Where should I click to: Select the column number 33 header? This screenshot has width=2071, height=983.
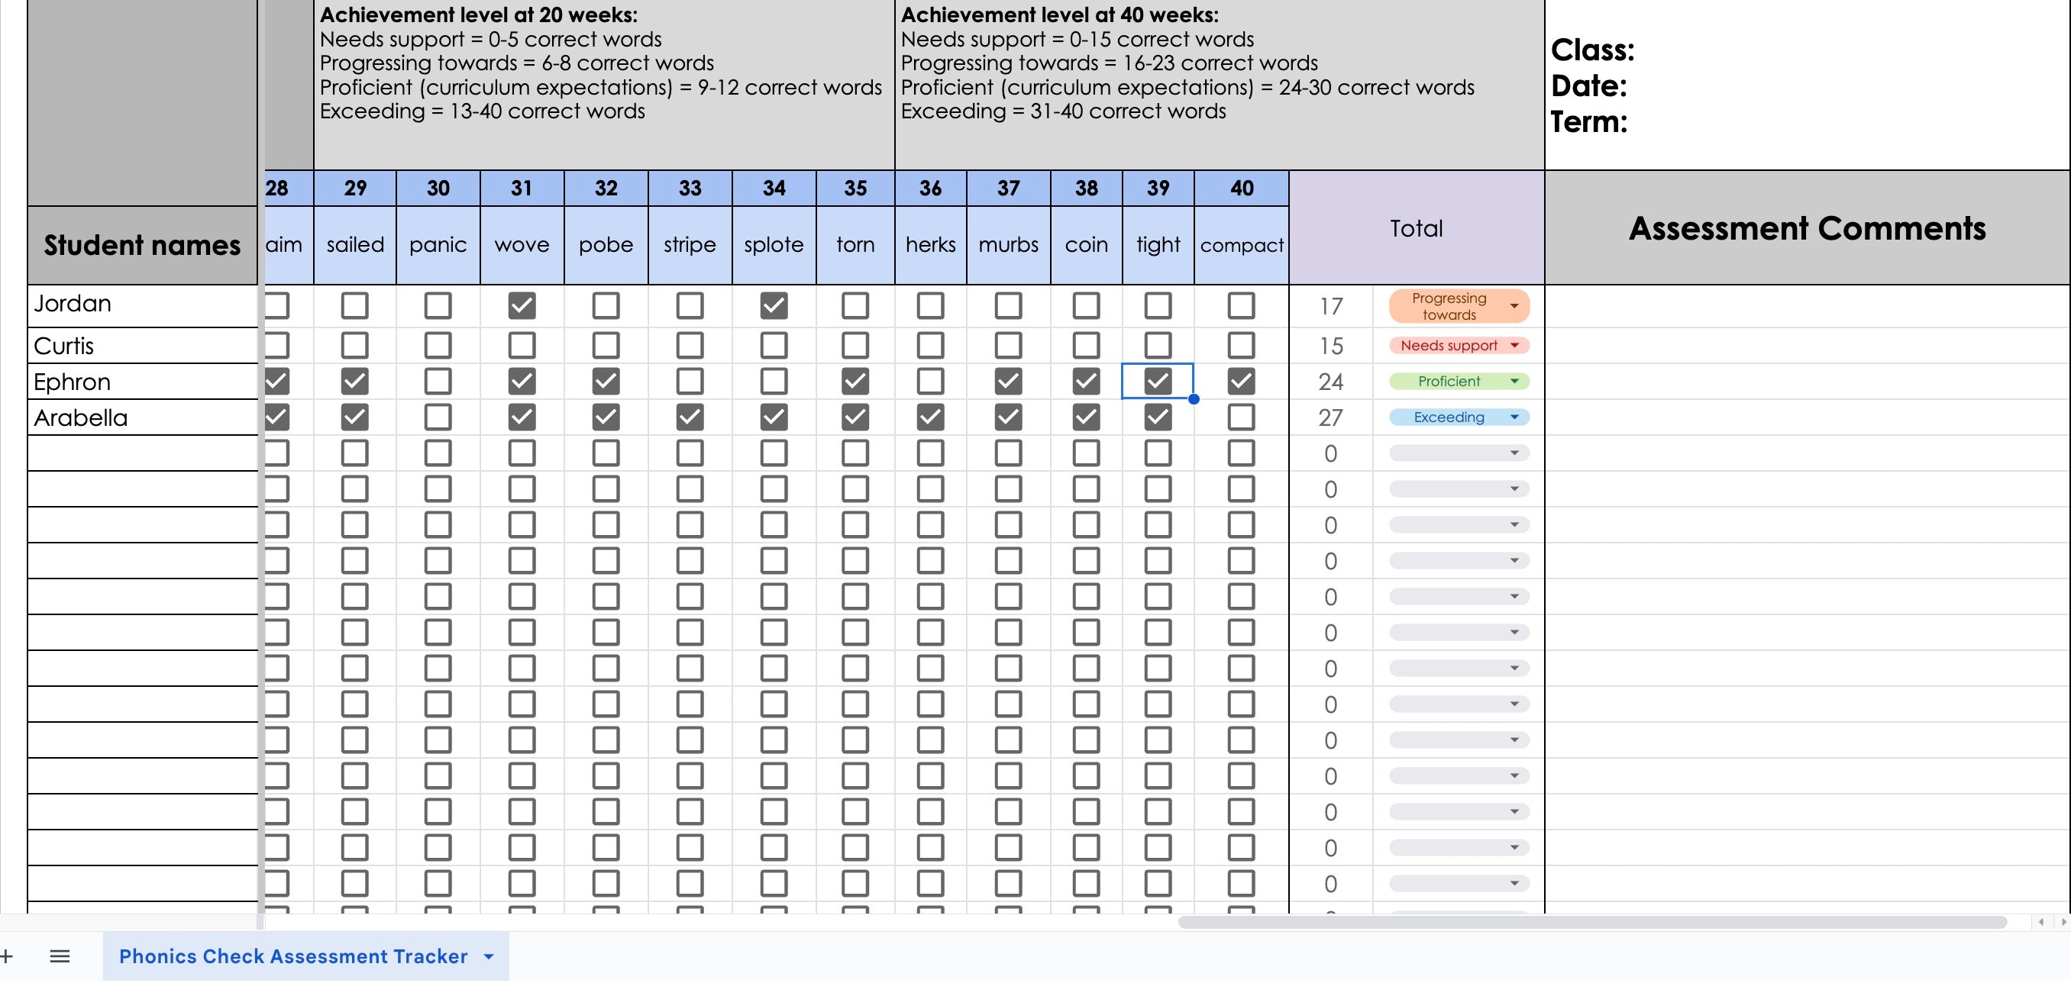point(690,188)
